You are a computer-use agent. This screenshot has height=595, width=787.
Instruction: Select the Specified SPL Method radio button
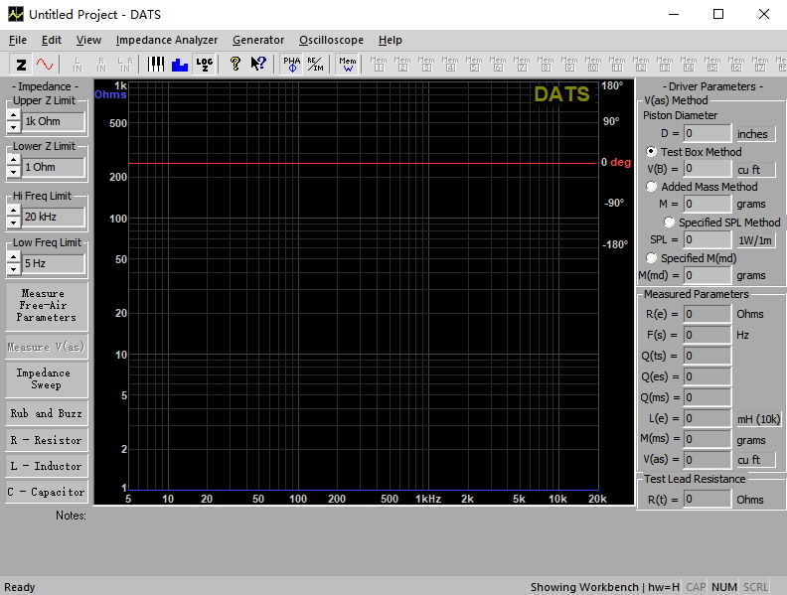(670, 223)
